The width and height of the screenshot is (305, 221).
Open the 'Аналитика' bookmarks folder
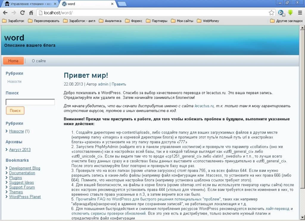click(x=110, y=21)
